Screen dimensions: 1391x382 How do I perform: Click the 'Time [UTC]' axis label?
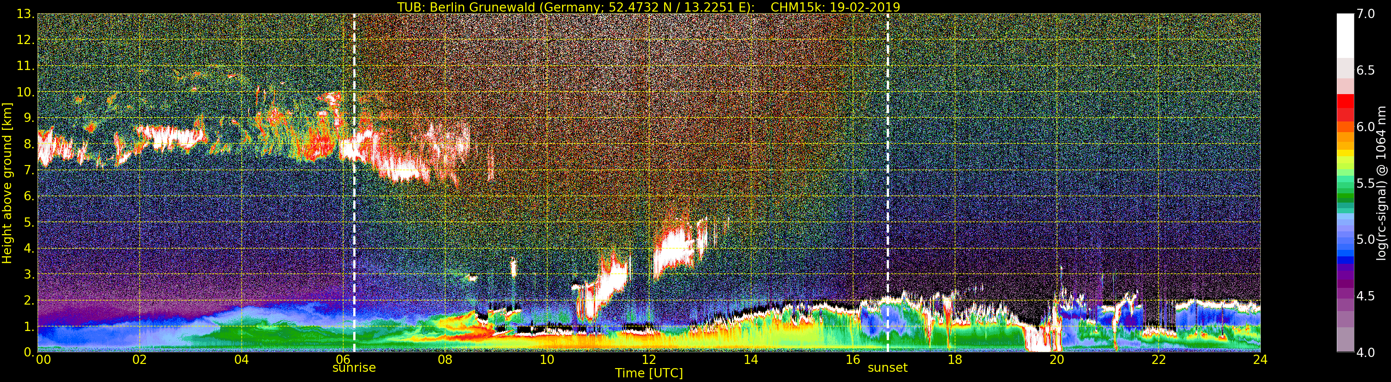[x=649, y=373]
